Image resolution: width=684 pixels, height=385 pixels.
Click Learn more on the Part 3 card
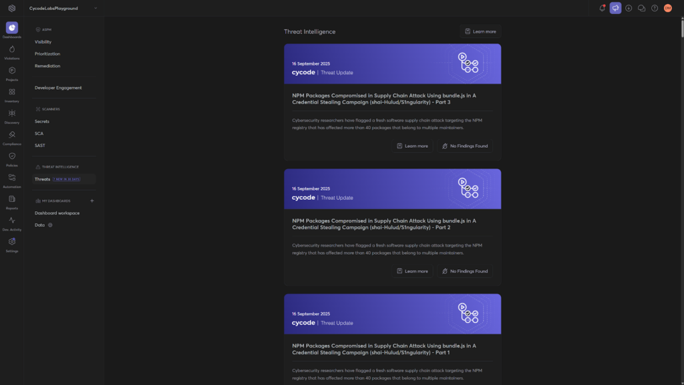pos(412,146)
